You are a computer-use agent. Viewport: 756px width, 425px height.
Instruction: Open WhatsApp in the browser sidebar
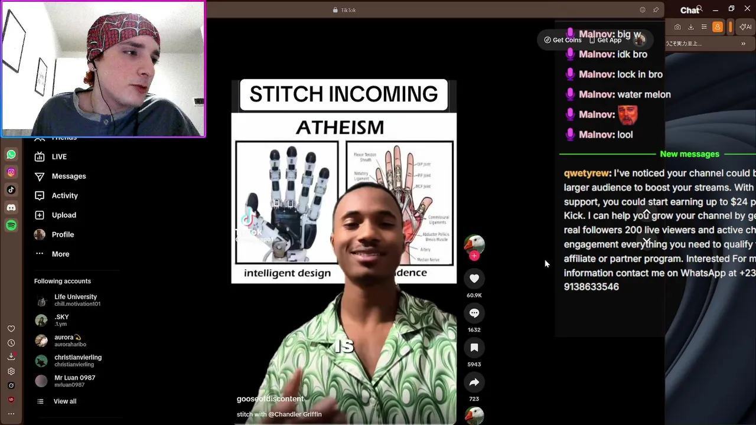11,155
